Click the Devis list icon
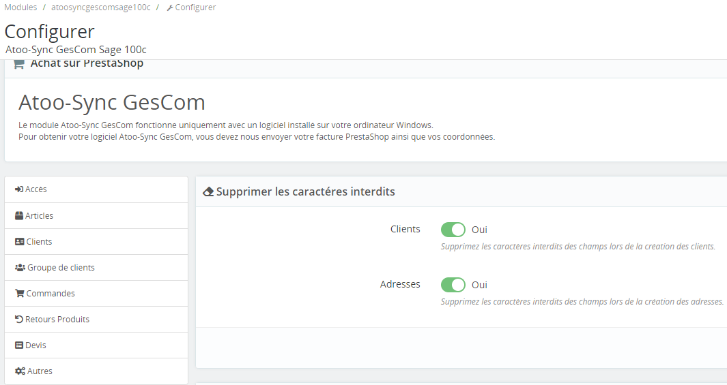727x385 pixels. tap(19, 345)
